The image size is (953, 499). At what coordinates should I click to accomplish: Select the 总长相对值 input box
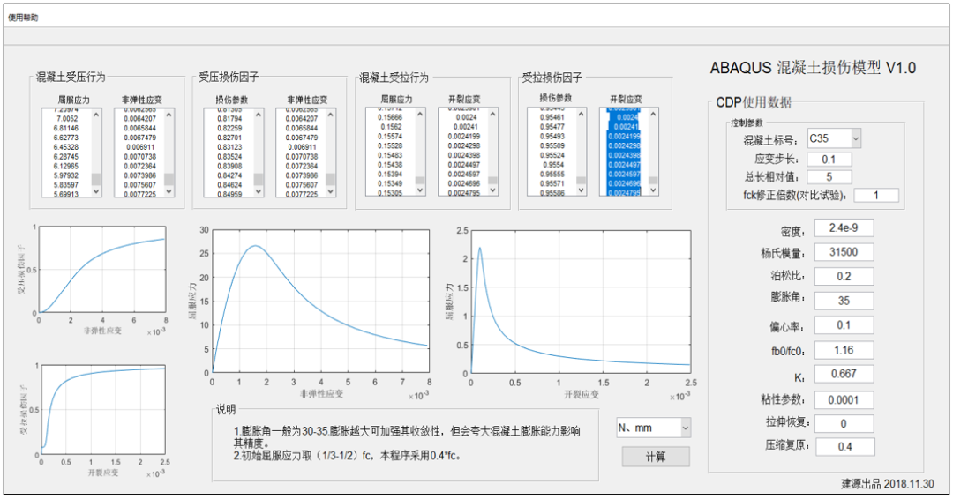tap(829, 176)
